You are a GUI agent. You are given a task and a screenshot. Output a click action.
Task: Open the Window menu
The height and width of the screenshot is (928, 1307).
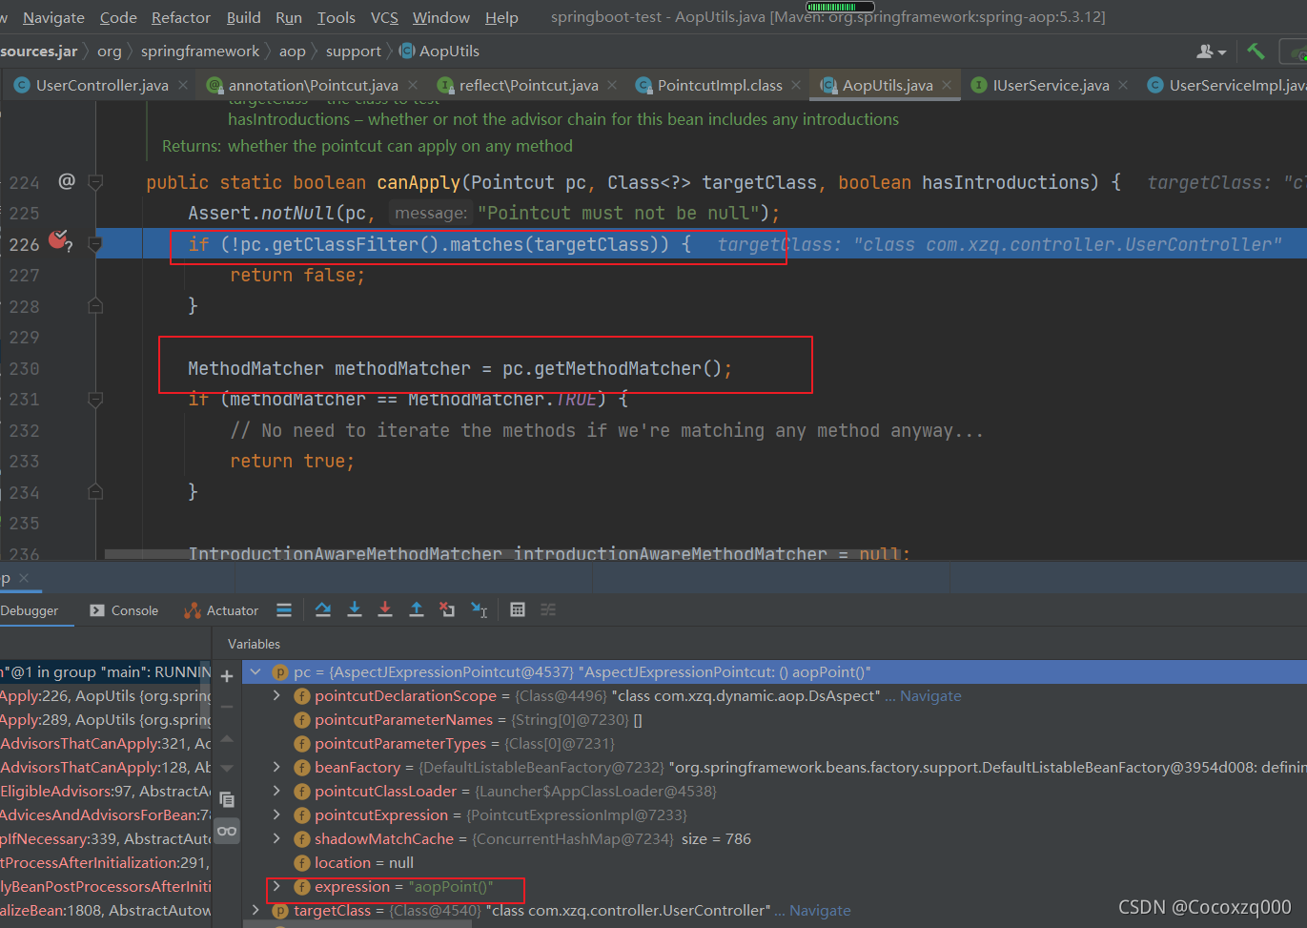441,17
